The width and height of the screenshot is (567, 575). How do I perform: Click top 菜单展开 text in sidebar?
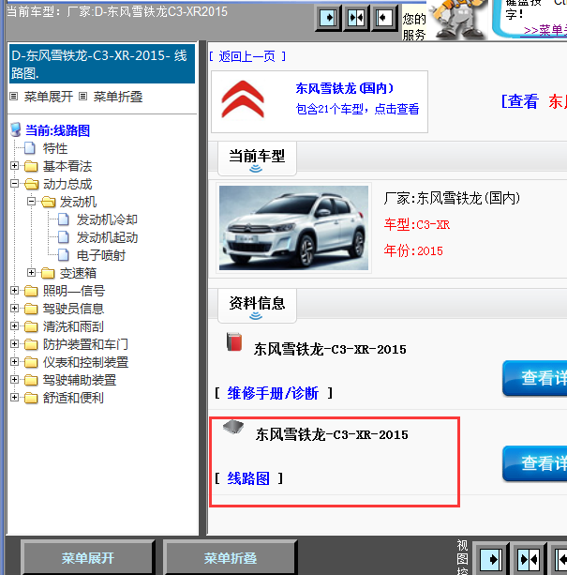pos(49,97)
